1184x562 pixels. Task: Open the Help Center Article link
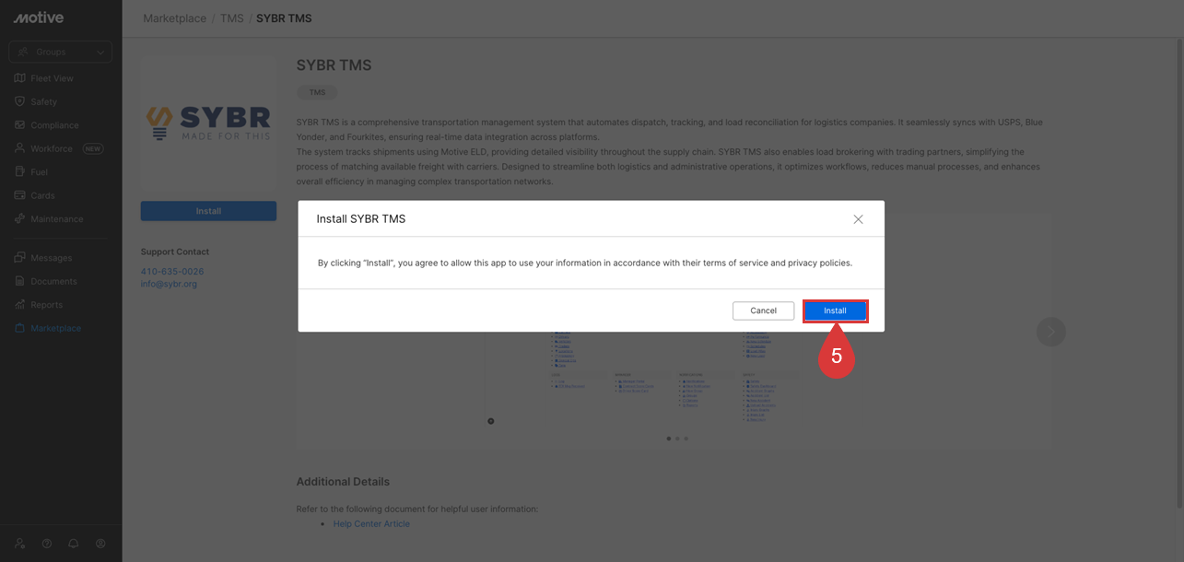(x=371, y=523)
